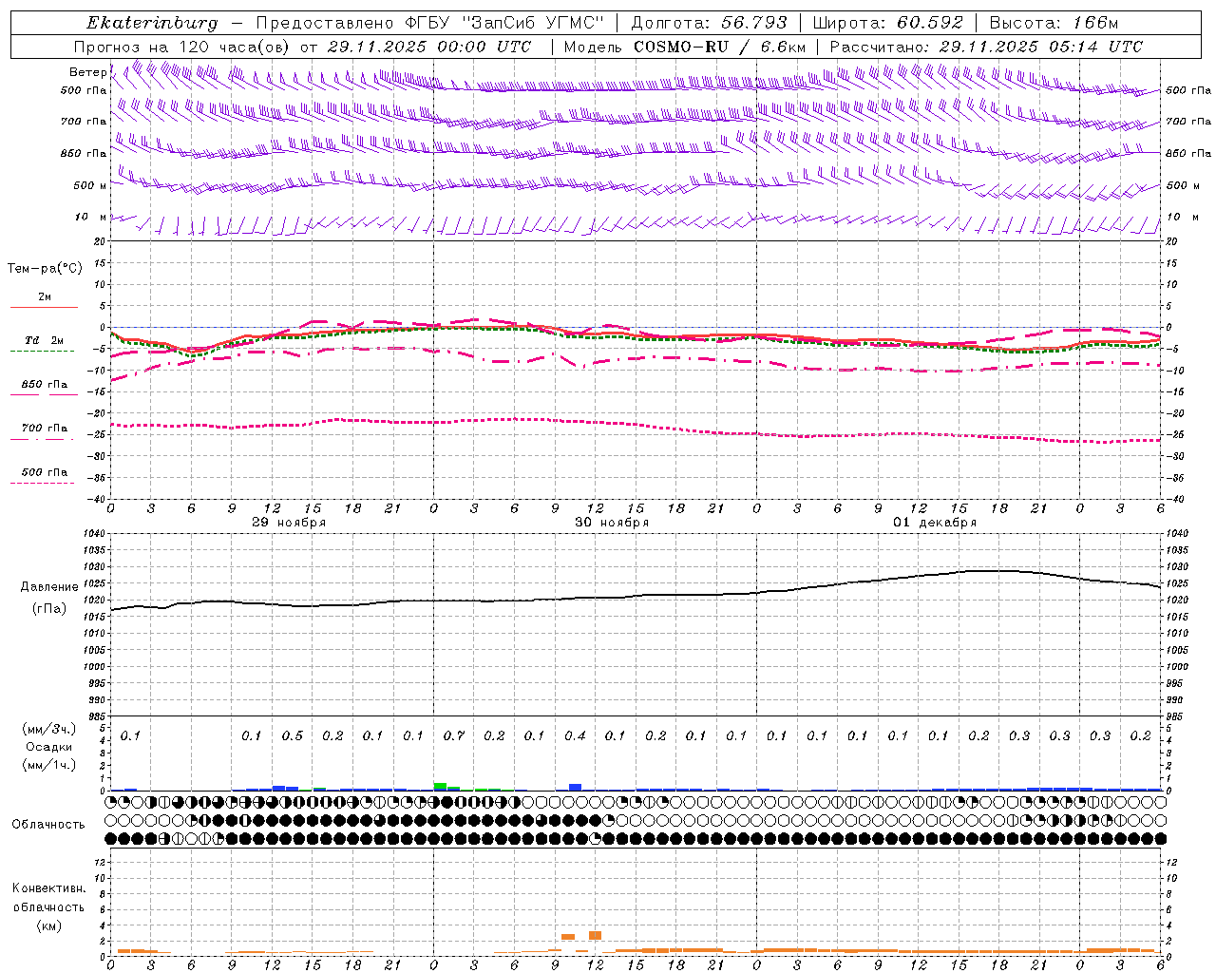The image size is (1216, 973).
Task: Select the 'Предоставлено ФГБУ "ЗапСиб УГМС"' provider text
Action: [x=430, y=23]
